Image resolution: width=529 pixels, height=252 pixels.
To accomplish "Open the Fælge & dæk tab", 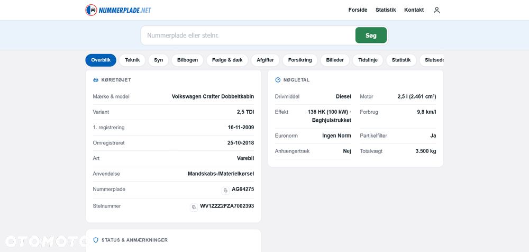I will pos(227,60).
